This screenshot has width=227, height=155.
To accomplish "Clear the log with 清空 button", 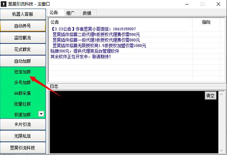I will coord(210,96).
